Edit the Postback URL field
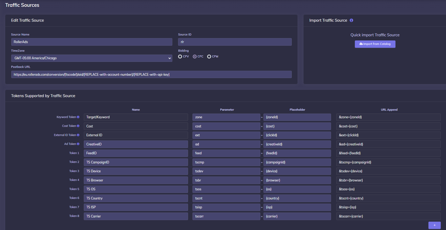The image size is (446, 230). point(151,74)
